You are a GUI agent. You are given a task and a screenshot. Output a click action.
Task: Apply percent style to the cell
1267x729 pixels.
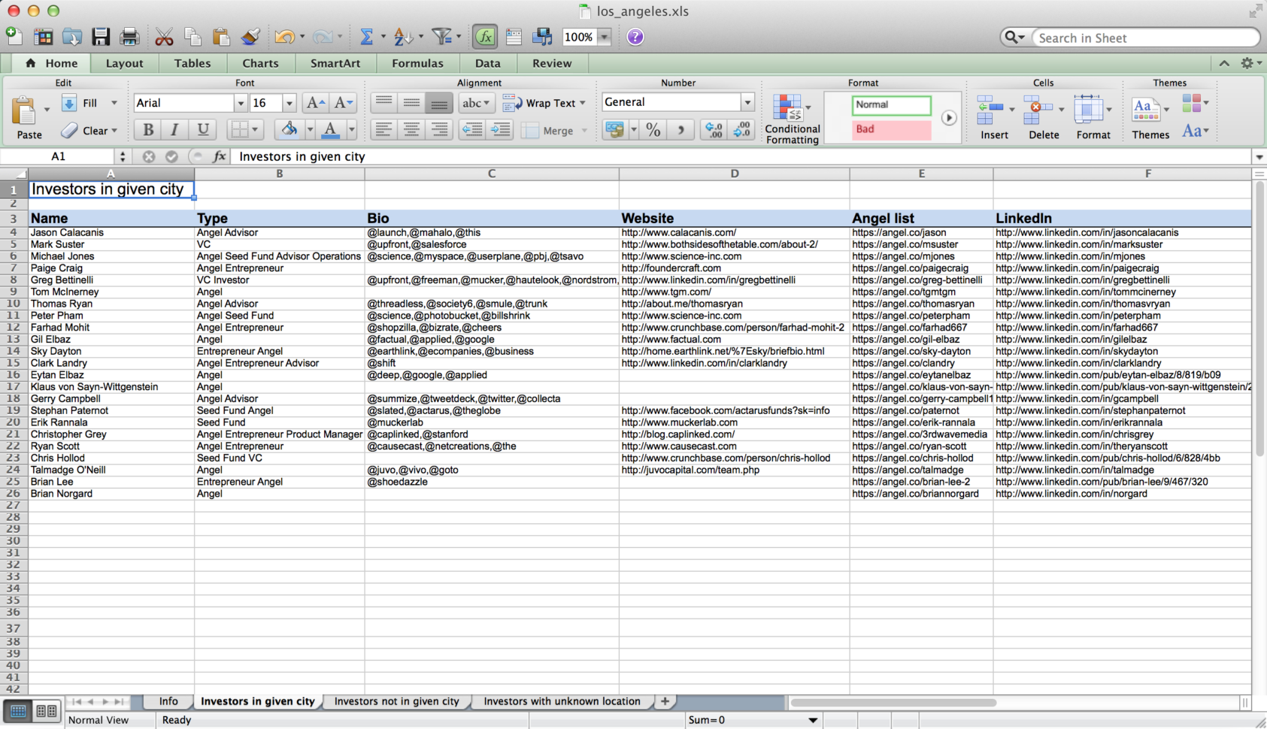click(653, 130)
